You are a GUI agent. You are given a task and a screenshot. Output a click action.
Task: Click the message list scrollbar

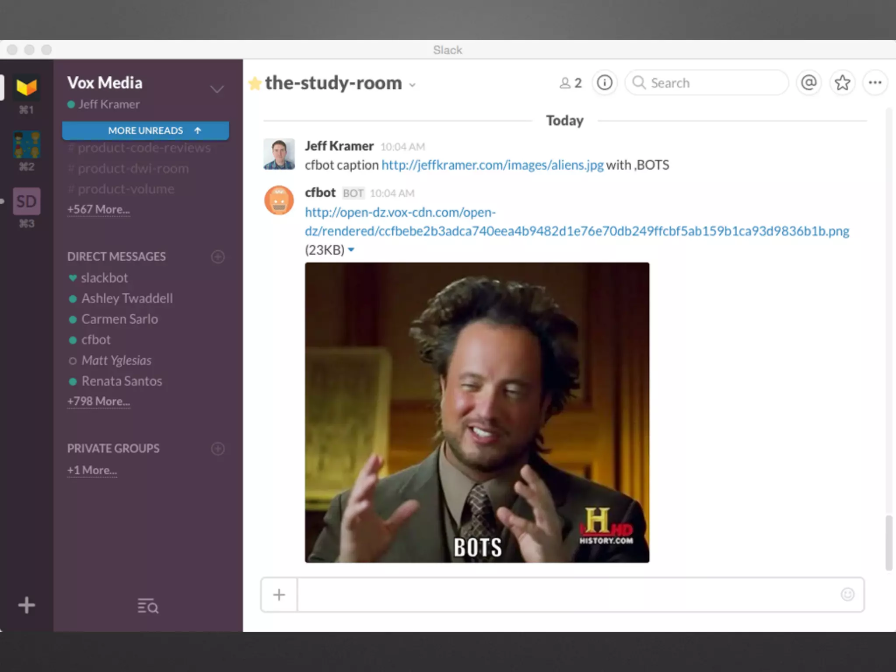click(x=889, y=543)
